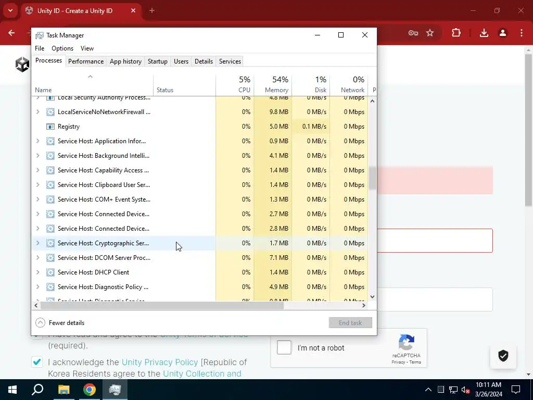
Task: Click the muted volume tray icon
Action: (x=466, y=390)
